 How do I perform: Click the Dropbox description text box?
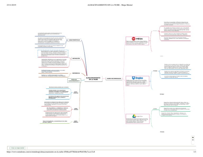pyautogui.click(x=137, y=82)
